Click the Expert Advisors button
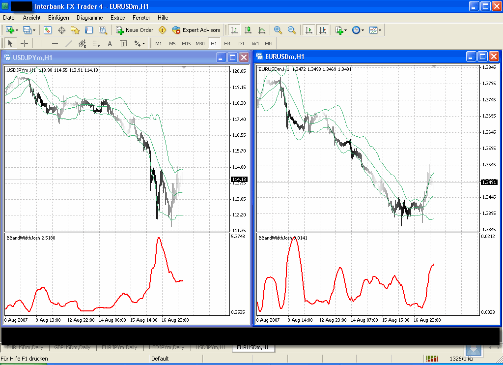The height and width of the screenshot is (365, 503). click(x=196, y=30)
